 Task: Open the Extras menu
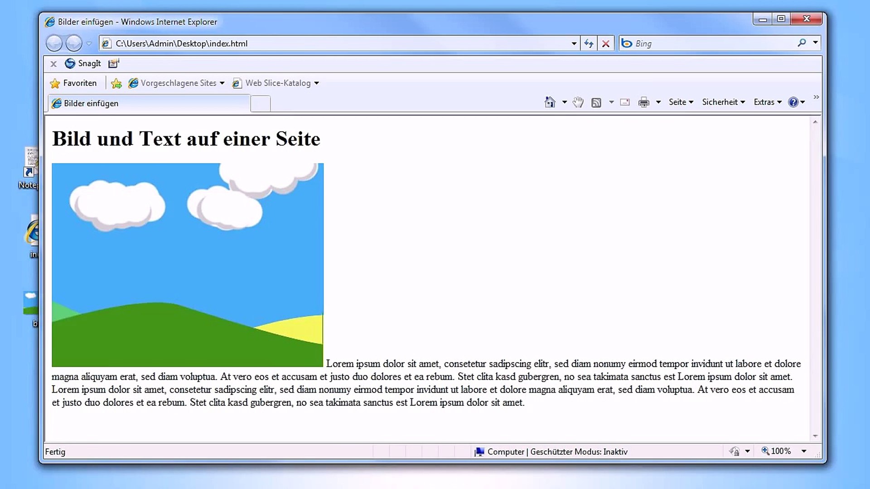(767, 102)
